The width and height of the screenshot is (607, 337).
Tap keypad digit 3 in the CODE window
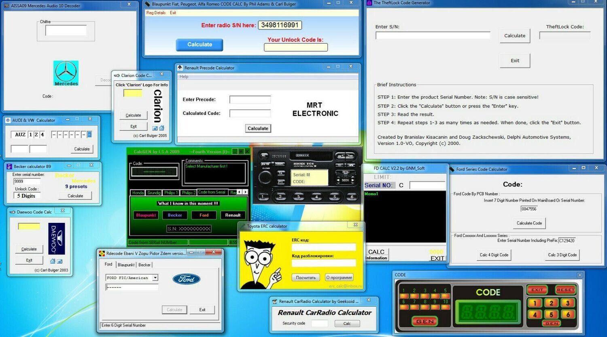pos(568,303)
